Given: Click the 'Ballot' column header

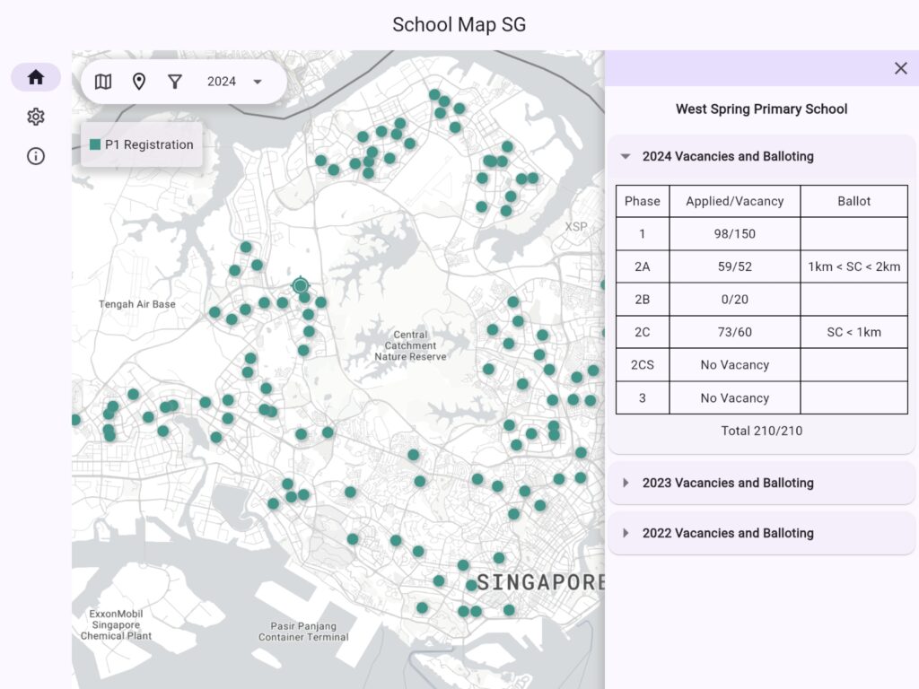Looking at the screenshot, I should pyautogui.click(x=854, y=201).
